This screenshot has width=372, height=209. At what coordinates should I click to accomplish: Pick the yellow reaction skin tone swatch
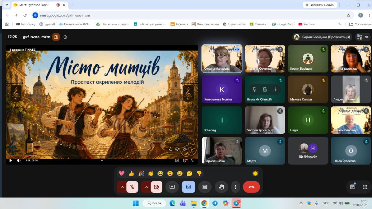tap(255, 173)
